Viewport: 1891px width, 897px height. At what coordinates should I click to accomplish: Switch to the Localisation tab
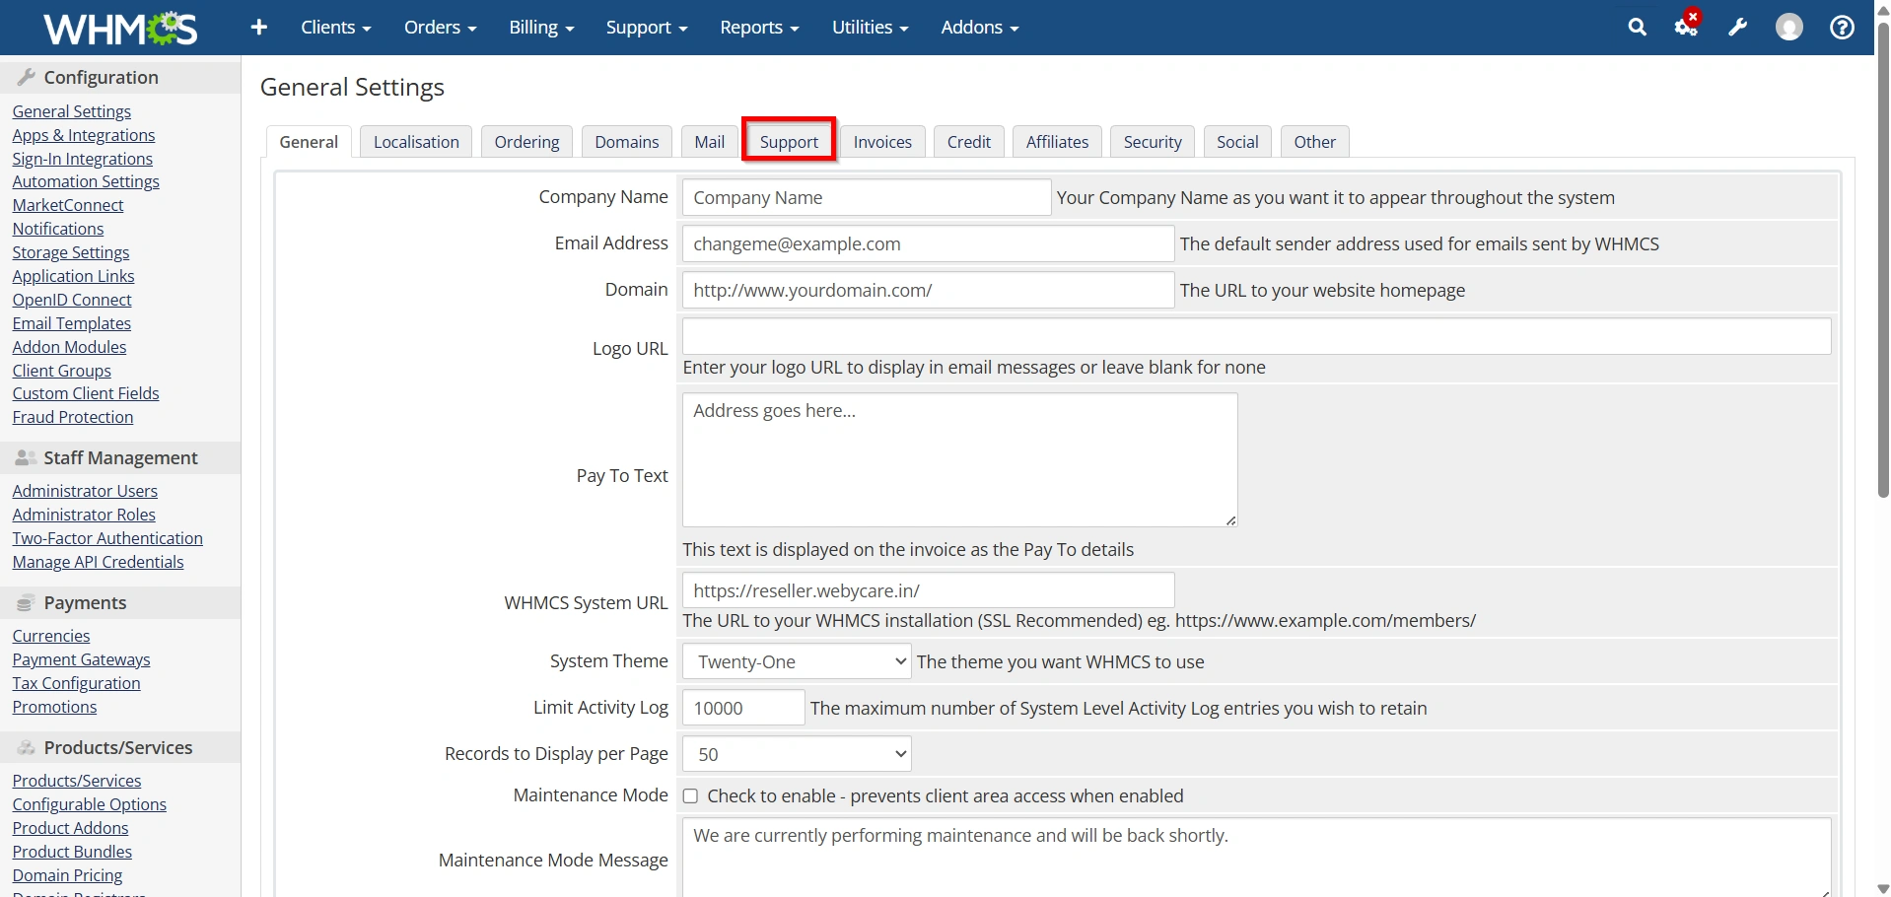pyautogui.click(x=416, y=142)
